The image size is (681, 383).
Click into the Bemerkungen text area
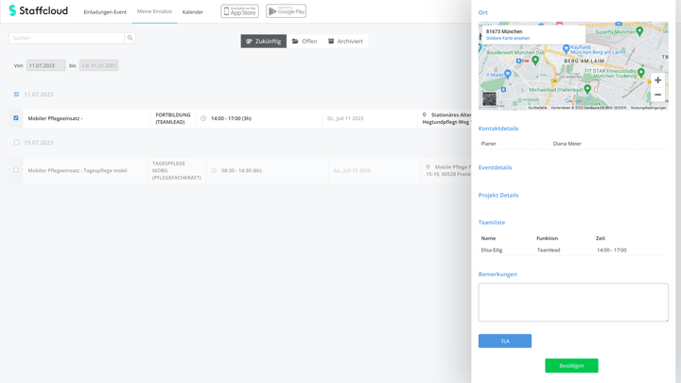572,303
